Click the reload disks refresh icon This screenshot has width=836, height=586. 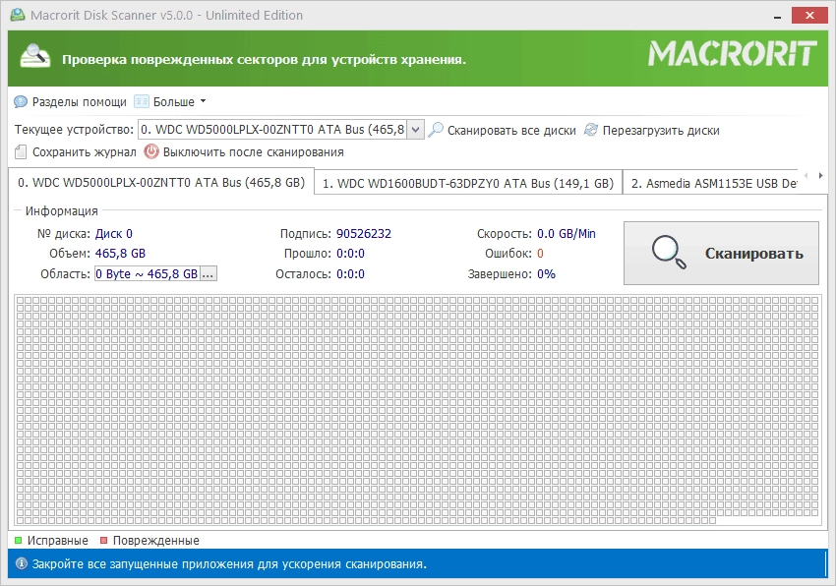click(x=591, y=130)
